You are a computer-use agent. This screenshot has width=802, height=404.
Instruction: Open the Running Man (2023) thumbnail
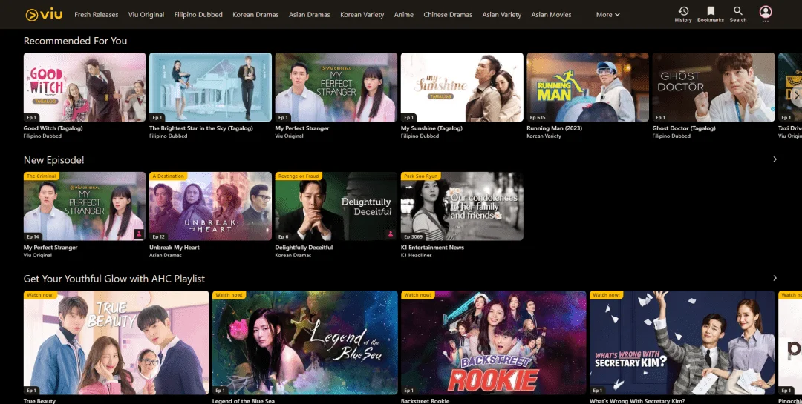point(587,87)
